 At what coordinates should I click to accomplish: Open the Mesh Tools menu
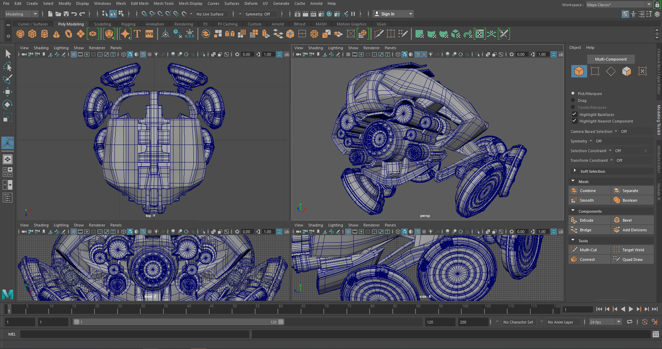coord(163,3)
